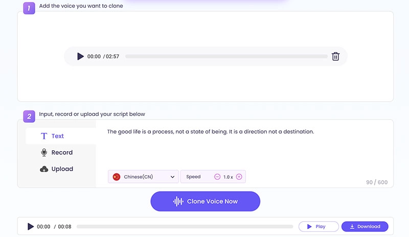Screen dimensions: 409x237
Task: Seek on the voice sample progress bar
Action: (226, 57)
